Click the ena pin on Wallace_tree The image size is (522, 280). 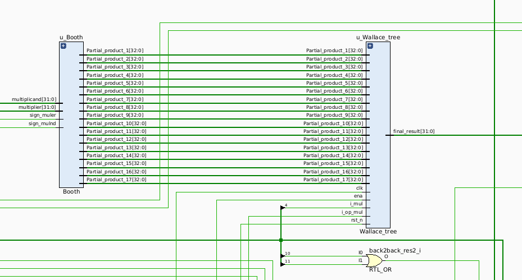[x=358, y=196]
